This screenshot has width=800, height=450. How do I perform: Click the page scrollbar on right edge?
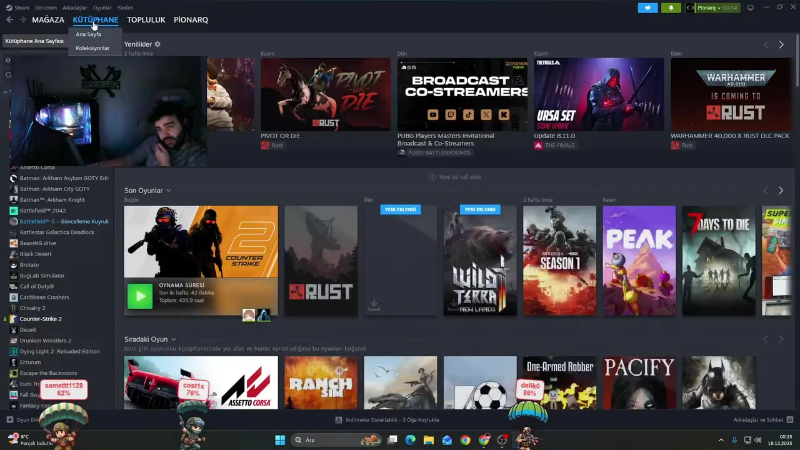(x=797, y=59)
